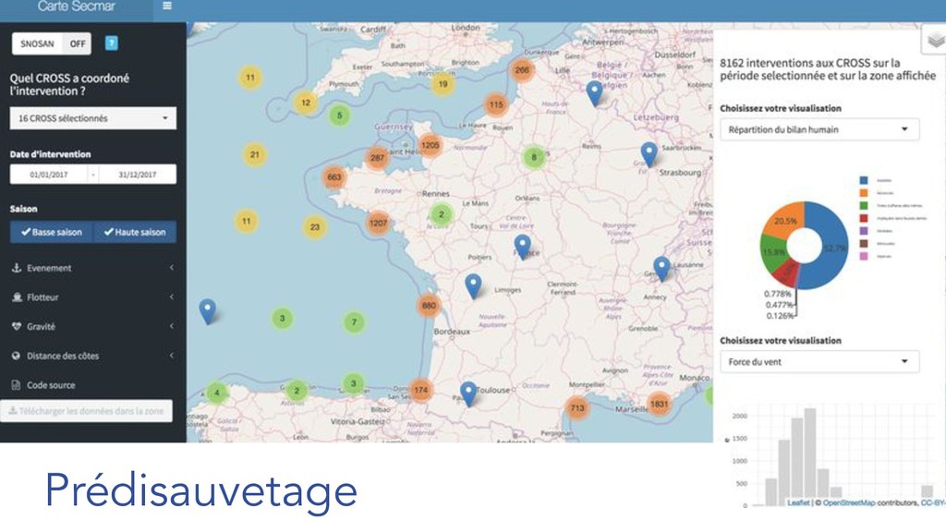This screenshot has height=532, width=946.
Task: Click the blue pin near Belgium
Action: coord(595,92)
